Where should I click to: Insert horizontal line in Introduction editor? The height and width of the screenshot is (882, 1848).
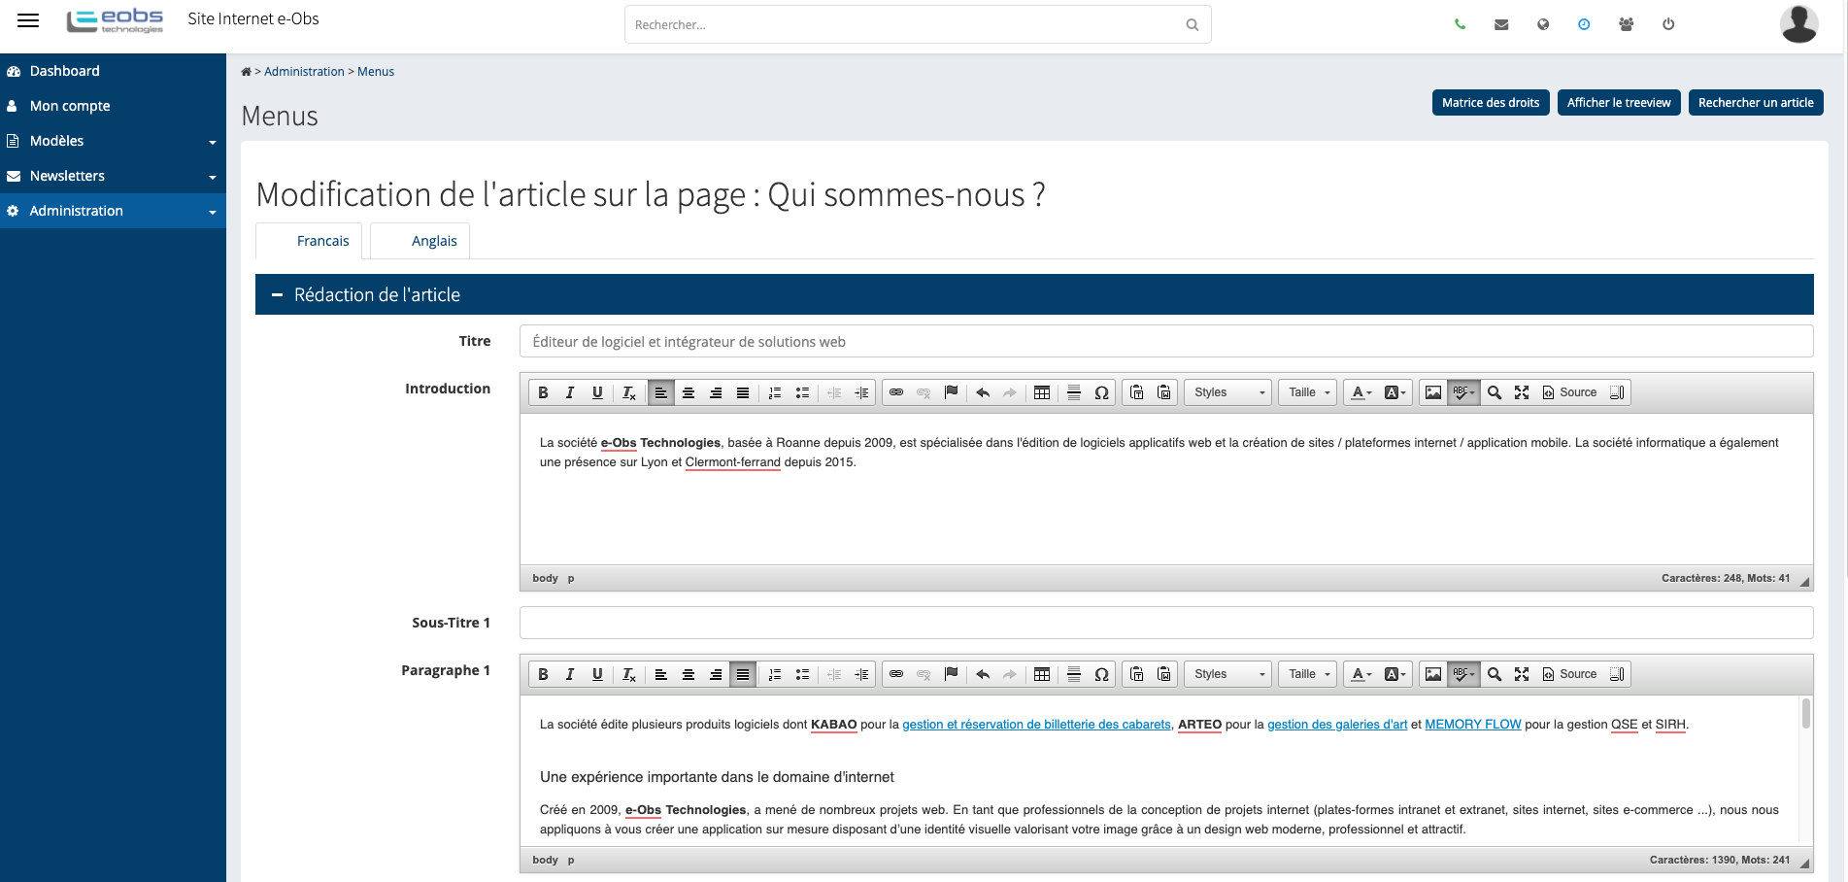tap(1074, 392)
